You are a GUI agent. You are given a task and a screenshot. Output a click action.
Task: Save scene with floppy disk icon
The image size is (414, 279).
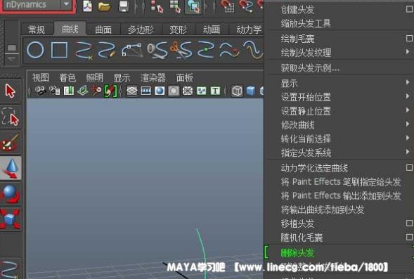[x=124, y=6]
